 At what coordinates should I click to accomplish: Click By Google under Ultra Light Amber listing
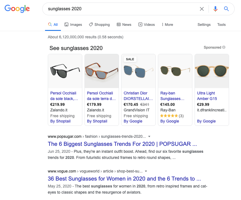(x=206, y=121)
